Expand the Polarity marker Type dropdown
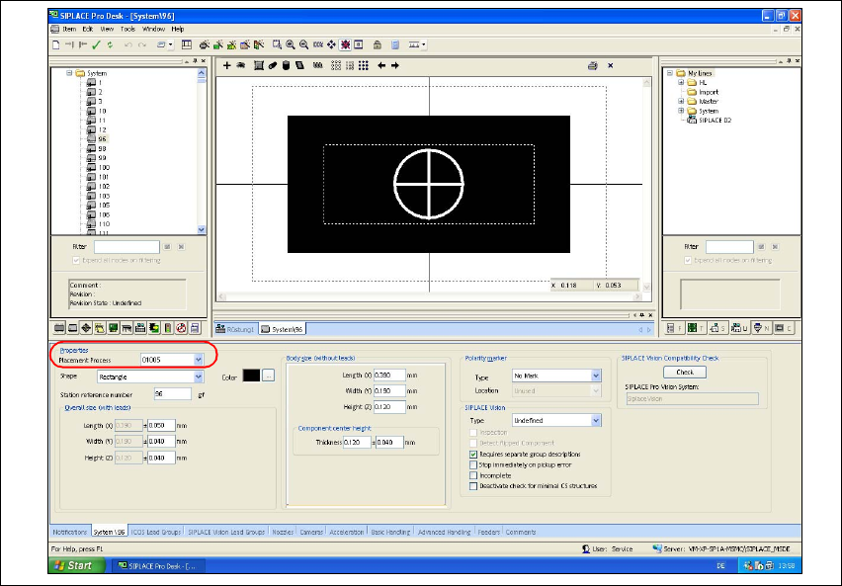This screenshot has height=586, width=842. click(x=596, y=377)
